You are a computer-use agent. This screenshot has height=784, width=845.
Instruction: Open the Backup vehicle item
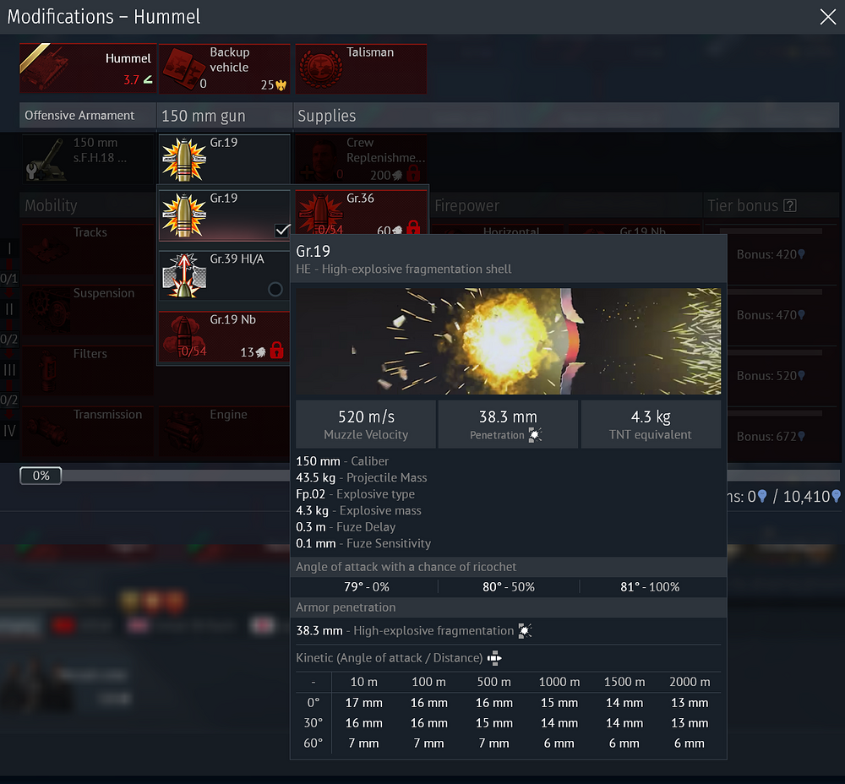pos(225,68)
